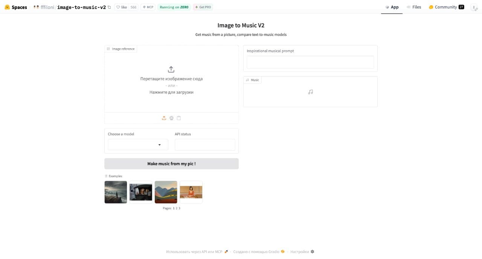Screen dimensions: 482x259
Task: Click the image upload drop area text
Action: pyautogui.click(x=171, y=86)
